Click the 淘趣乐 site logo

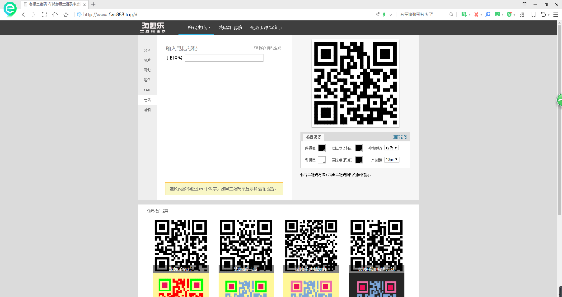tap(154, 27)
